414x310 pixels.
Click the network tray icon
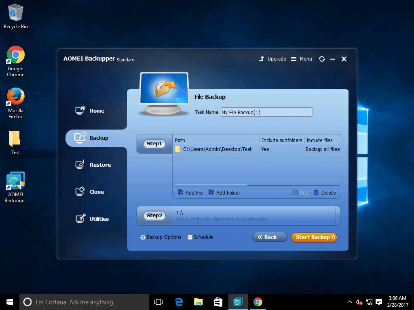pyautogui.click(x=369, y=302)
